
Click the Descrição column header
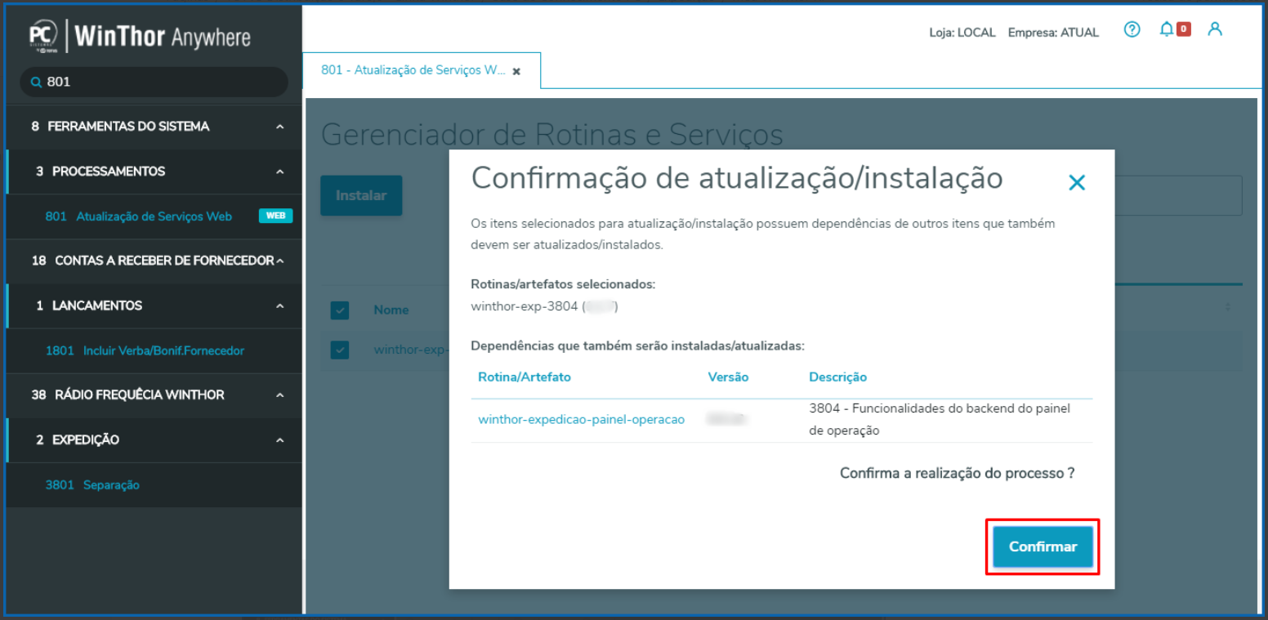click(837, 377)
